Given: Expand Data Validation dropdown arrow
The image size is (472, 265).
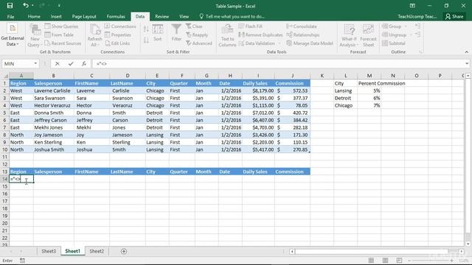Looking at the screenshot, I should tap(280, 43).
